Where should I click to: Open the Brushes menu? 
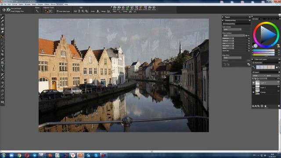[27, 4]
